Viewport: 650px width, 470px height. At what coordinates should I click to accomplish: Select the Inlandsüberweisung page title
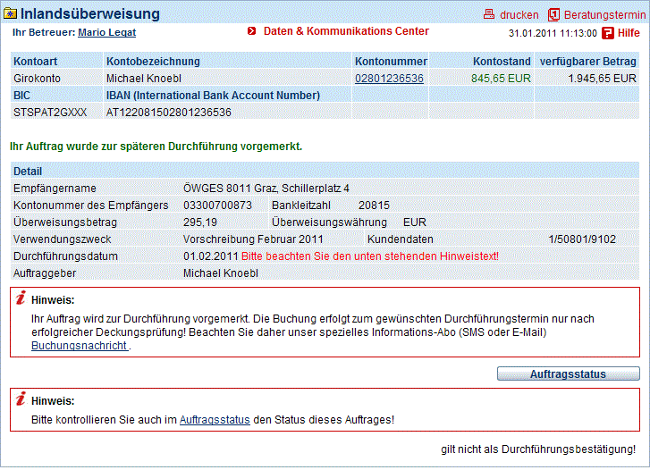pyautogui.click(x=90, y=13)
